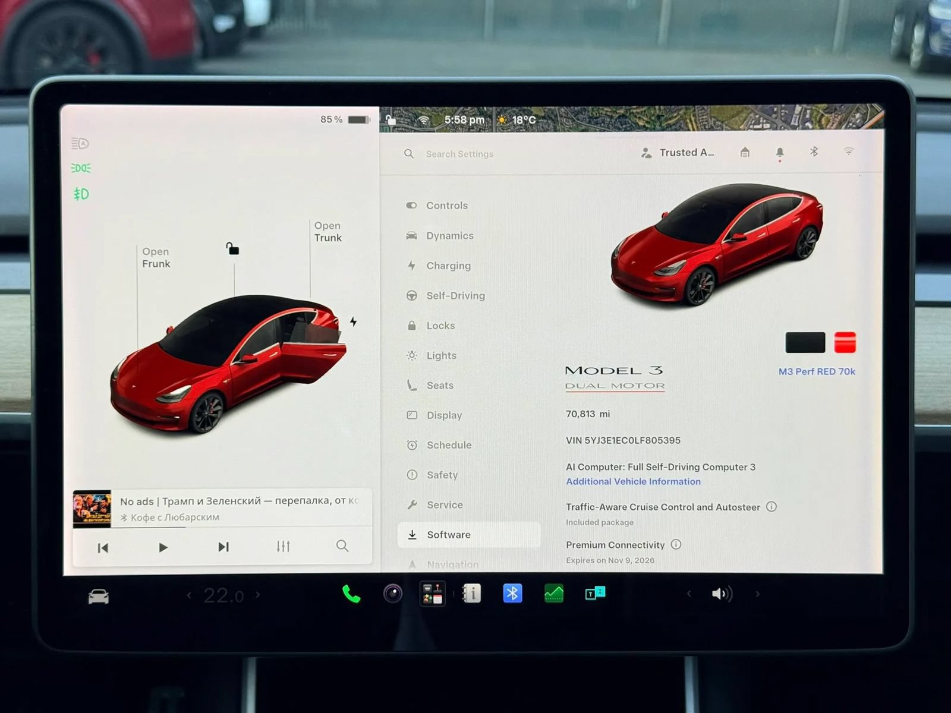
Task: Tap the unlocked padlock in status bar
Action: 391,120
